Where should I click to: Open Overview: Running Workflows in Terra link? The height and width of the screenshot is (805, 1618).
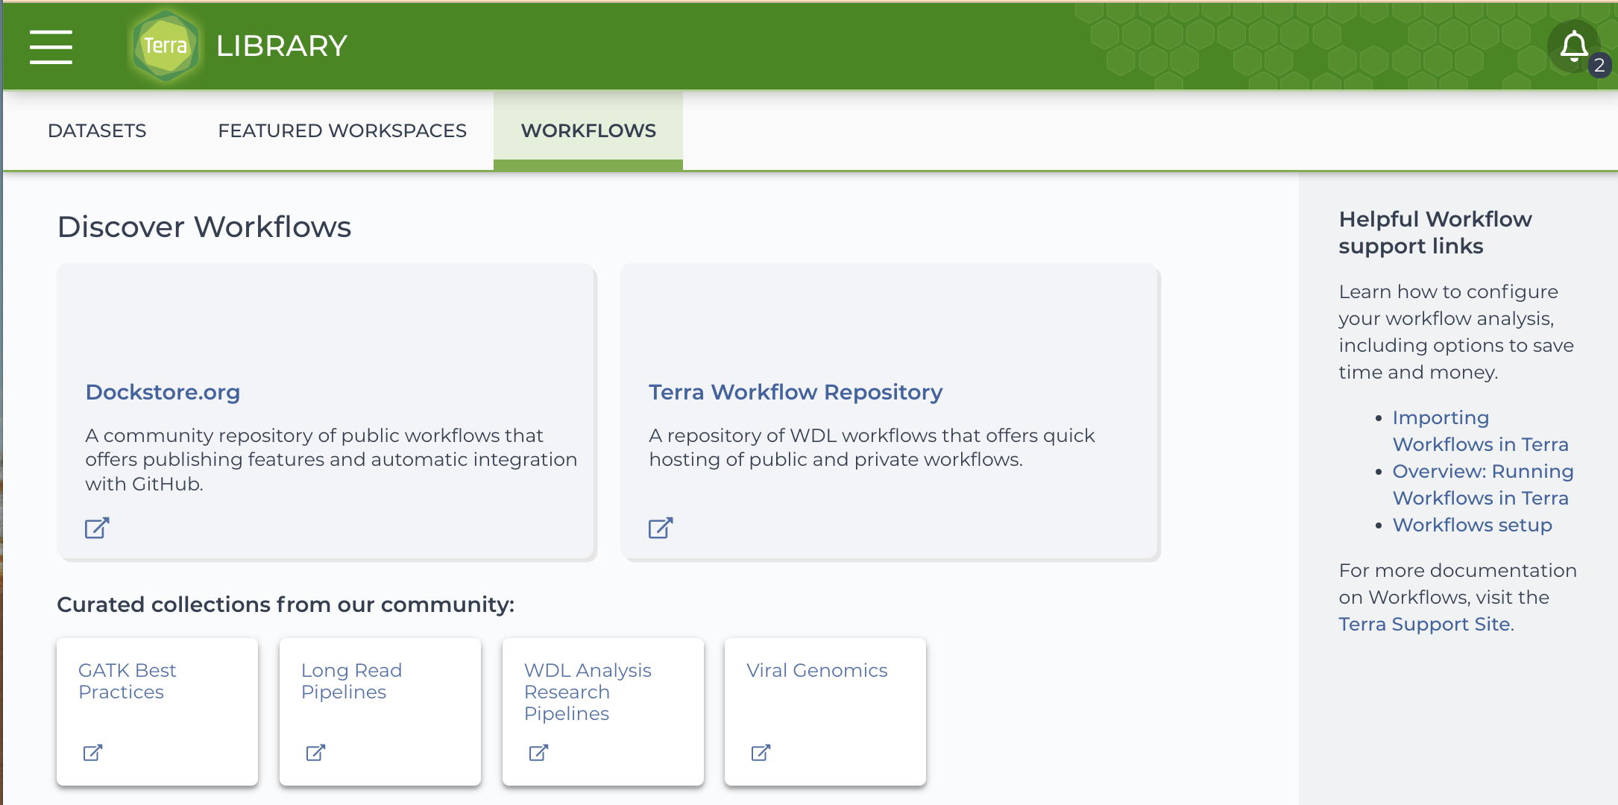pos(1483,484)
